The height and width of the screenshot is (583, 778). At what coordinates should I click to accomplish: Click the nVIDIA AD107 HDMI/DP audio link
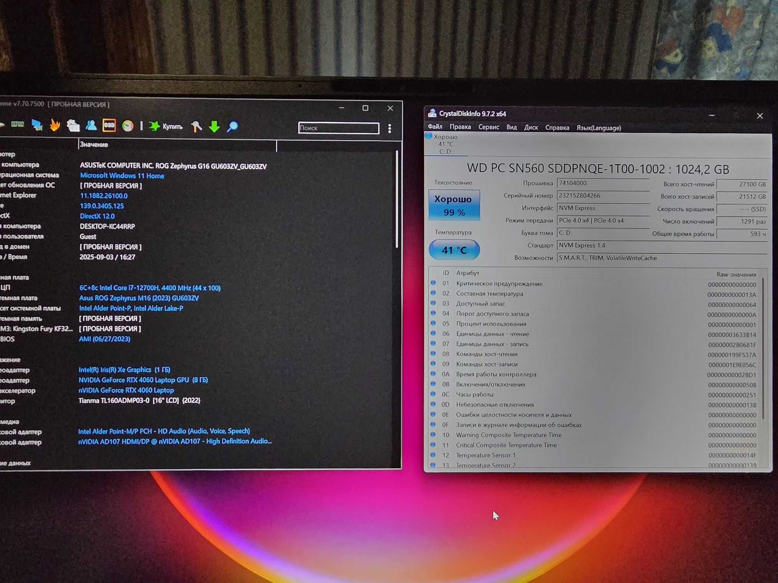(x=175, y=441)
